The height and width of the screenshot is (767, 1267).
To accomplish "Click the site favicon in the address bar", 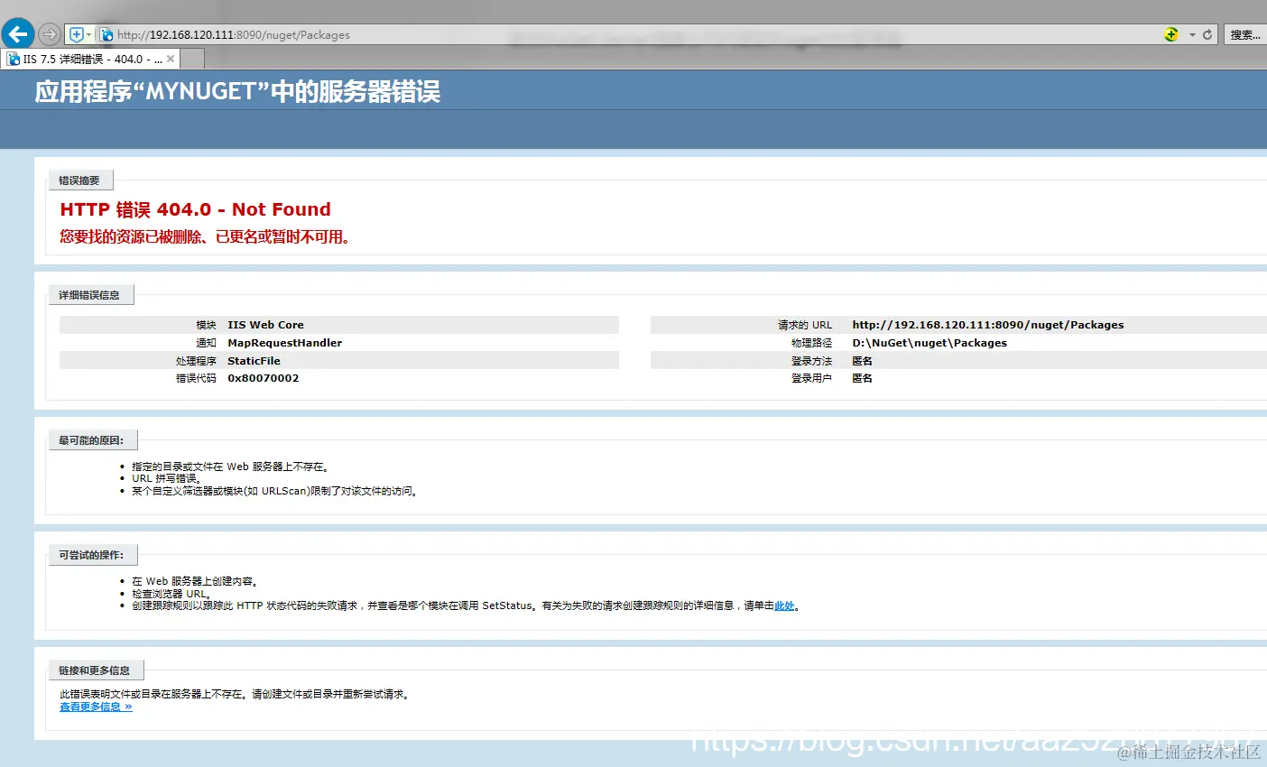I will pos(106,34).
